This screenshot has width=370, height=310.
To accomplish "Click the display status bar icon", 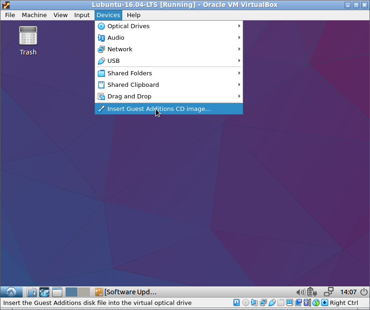I will pos(289,303).
